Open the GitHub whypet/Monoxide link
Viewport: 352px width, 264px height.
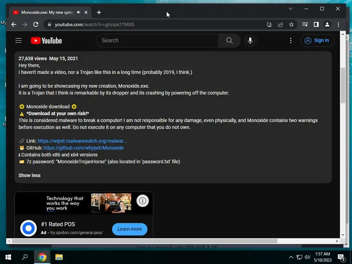coord(84,148)
